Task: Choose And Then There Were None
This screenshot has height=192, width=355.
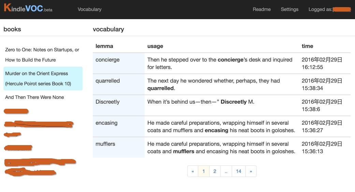Action: click(x=34, y=97)
